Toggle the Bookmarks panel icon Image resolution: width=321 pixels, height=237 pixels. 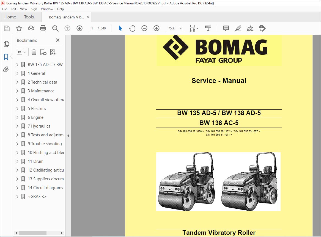point(6,57)
